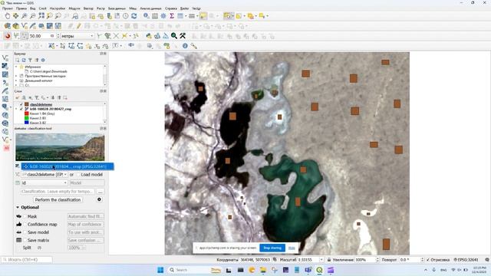The height and width of the screenshot is (276, 491).
Task: Click the red snapping magnet icon
Action: click(x=7, y=36)
